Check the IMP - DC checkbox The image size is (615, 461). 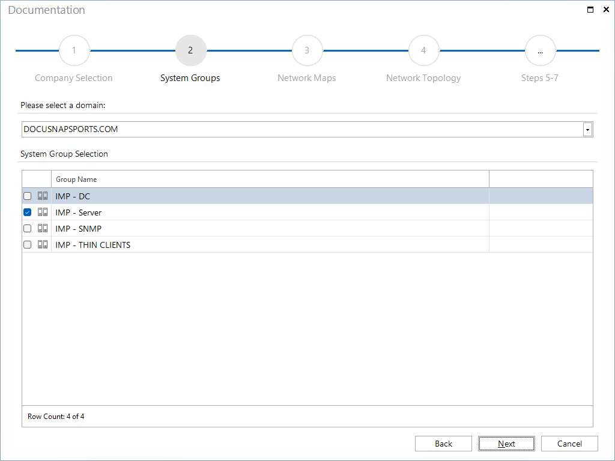pos(28,196)
